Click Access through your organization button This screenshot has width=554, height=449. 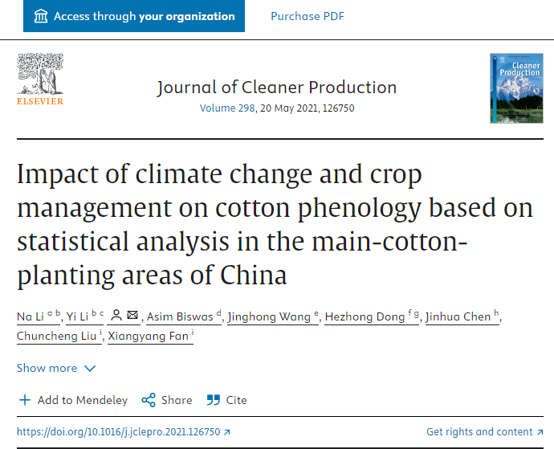coord(134,16)
